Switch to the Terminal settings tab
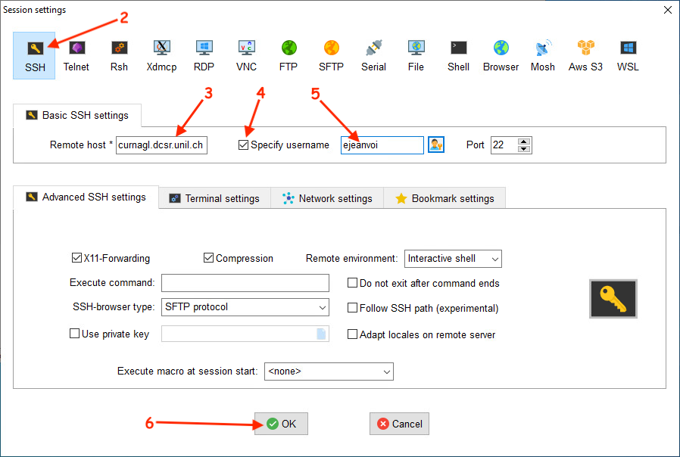680x457 pixels. click(x=214, y=198)
